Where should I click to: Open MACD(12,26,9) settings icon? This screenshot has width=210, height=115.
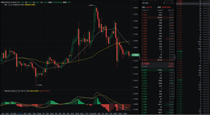coord(17,91)
